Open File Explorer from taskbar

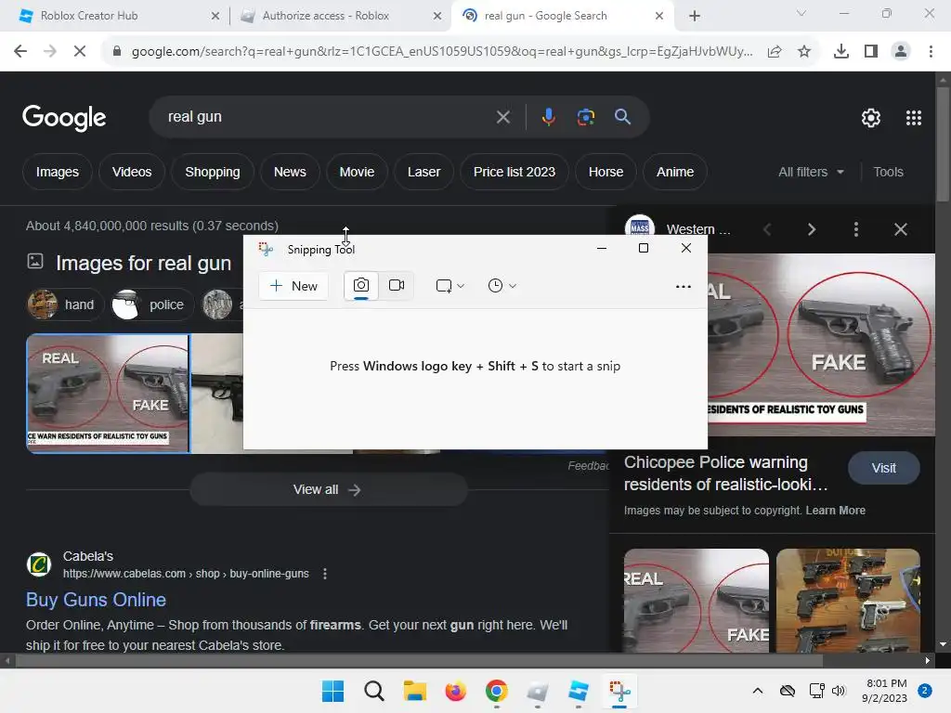coord(415,691)
